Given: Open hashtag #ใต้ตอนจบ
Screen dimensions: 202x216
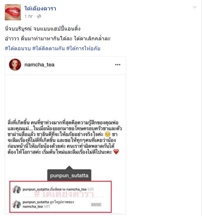Looking at the screenshot, I should click(x=18, y=48).
